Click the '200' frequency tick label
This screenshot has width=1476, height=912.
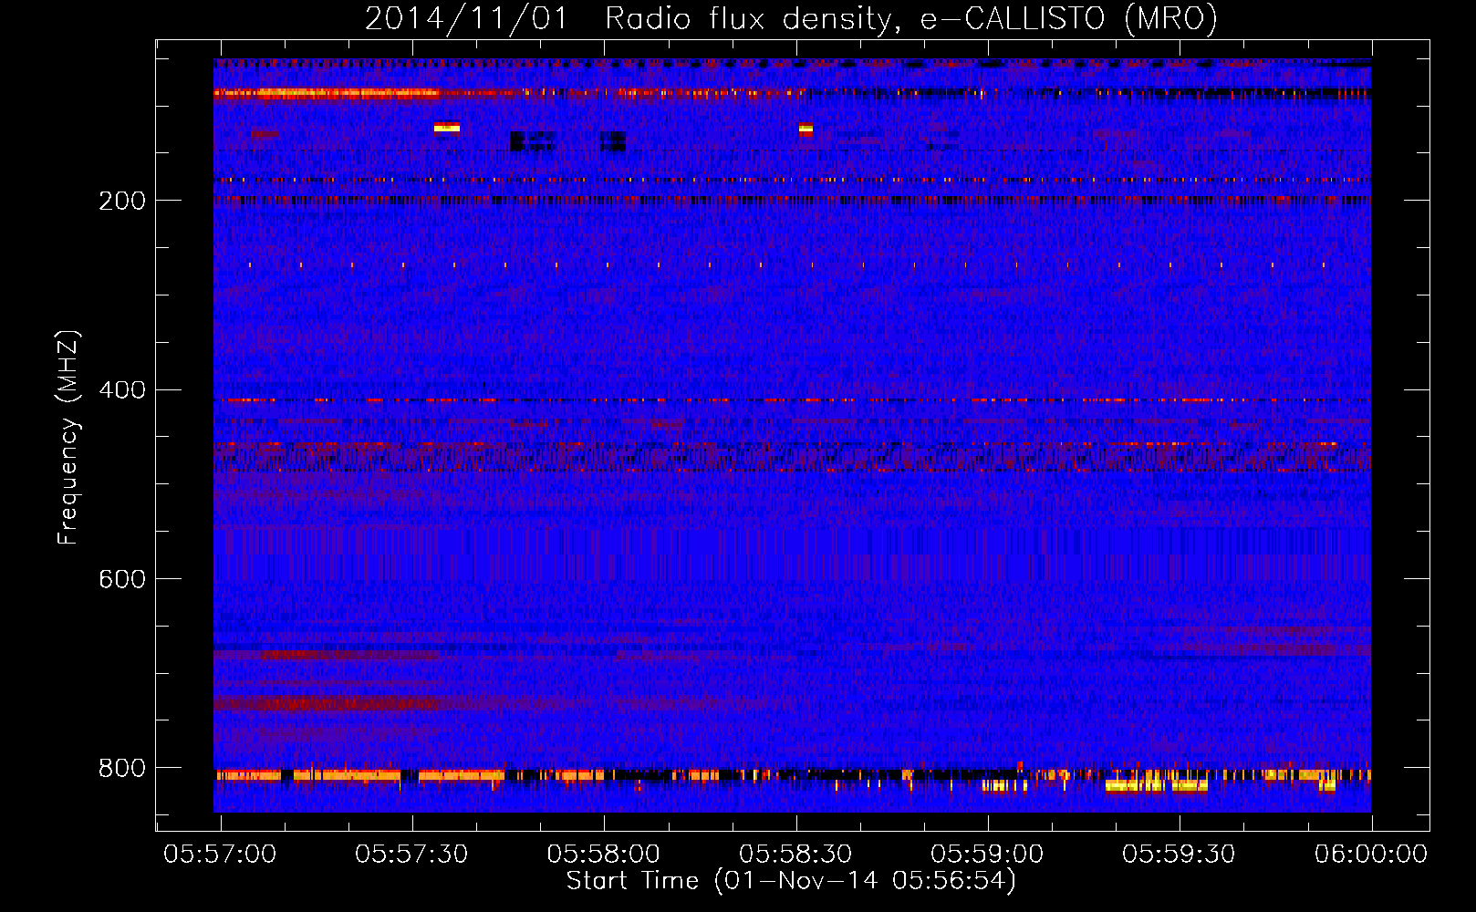click(122, 201)
